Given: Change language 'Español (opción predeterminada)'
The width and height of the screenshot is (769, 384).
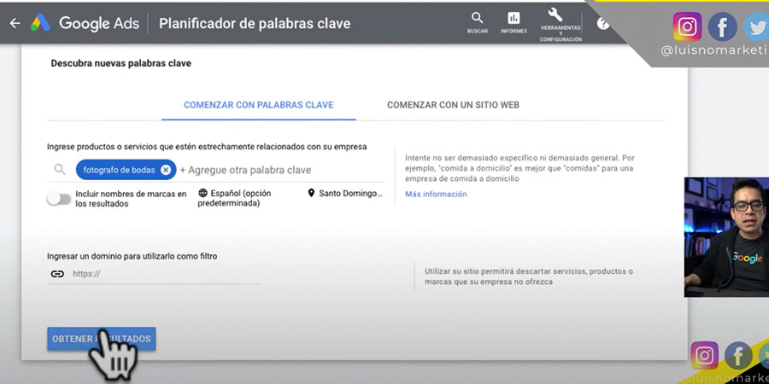Looking at the screenshot, I should click(234, 198).
